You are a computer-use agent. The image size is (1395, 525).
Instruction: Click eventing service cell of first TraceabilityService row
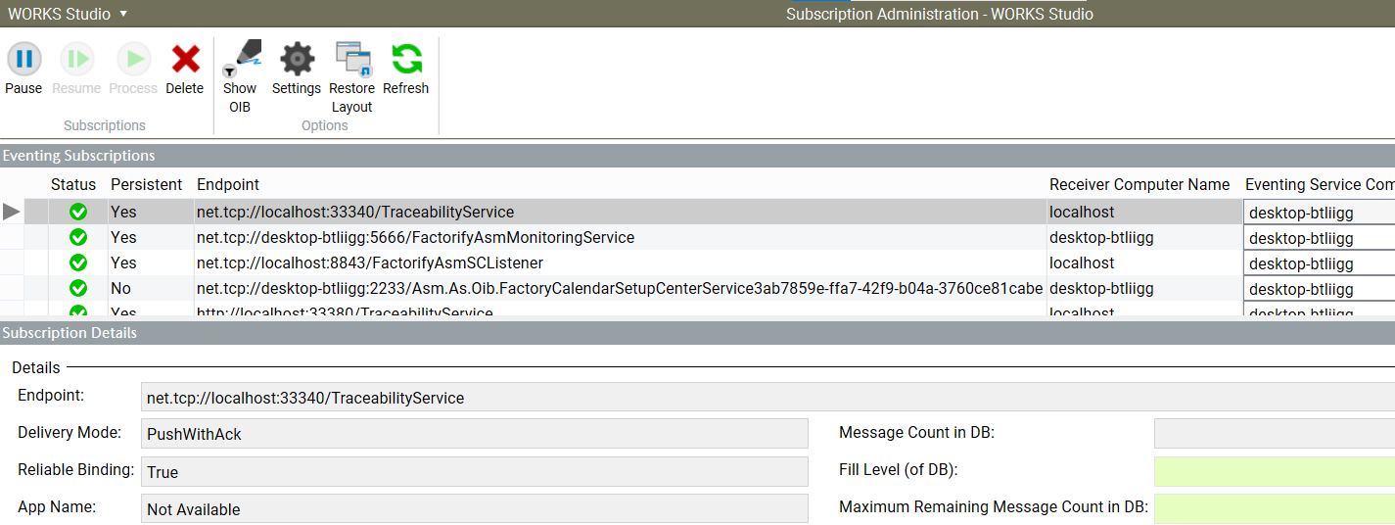pos(1320,212)
